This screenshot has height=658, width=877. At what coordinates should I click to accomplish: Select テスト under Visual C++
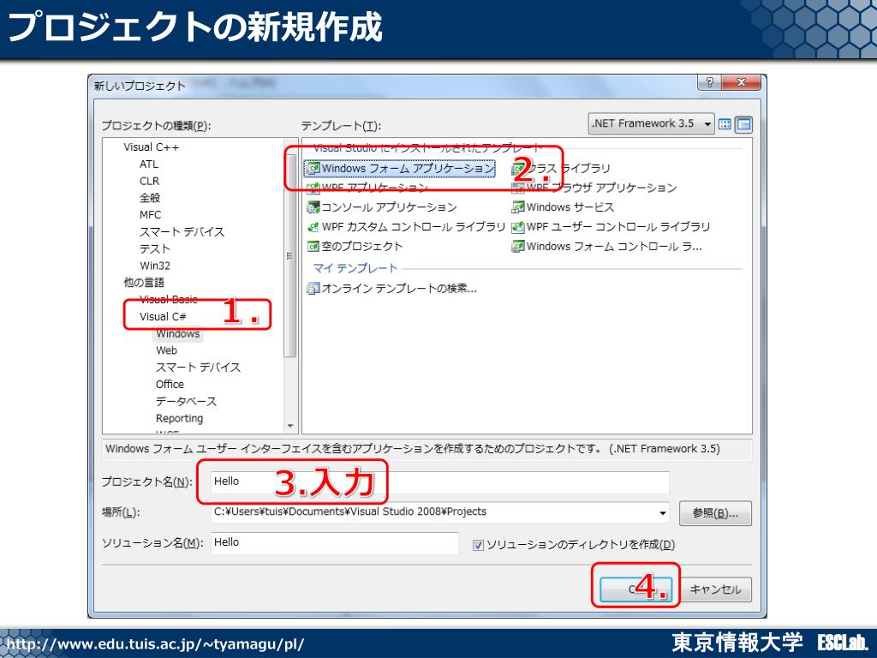pos(154,249)
